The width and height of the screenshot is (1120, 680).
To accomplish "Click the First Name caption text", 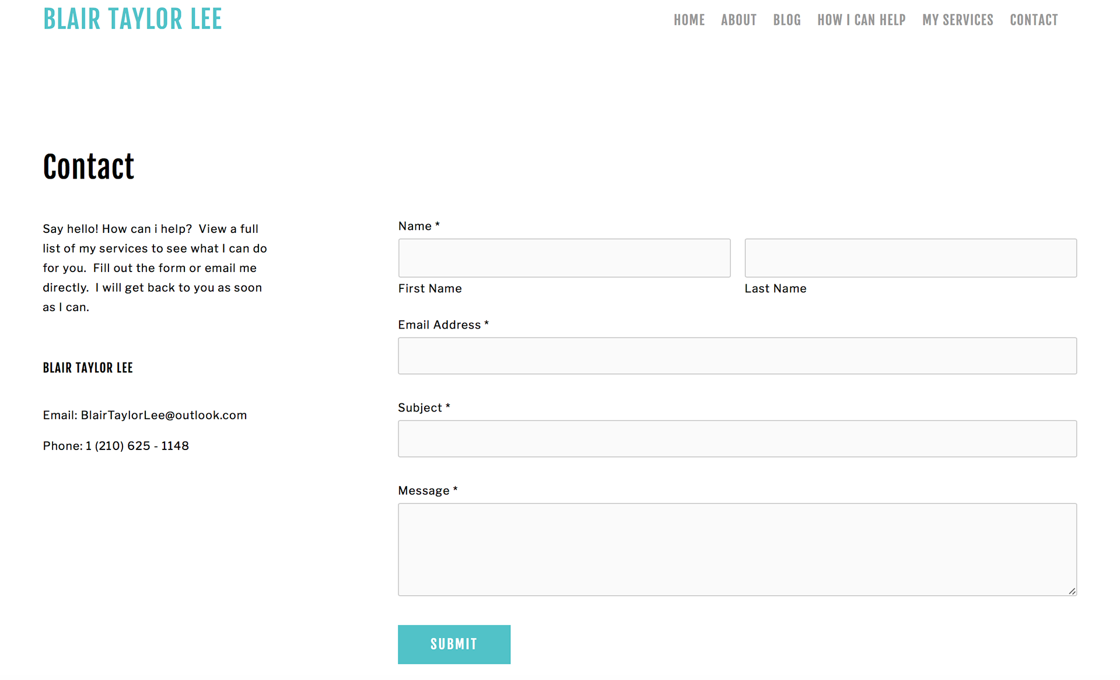I will [430, 288].
